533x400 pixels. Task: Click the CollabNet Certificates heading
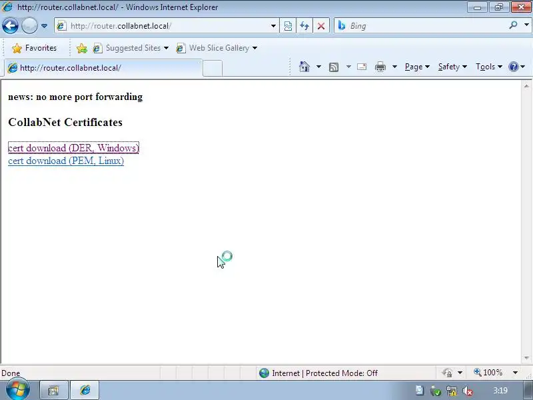[x=65, y=122]
